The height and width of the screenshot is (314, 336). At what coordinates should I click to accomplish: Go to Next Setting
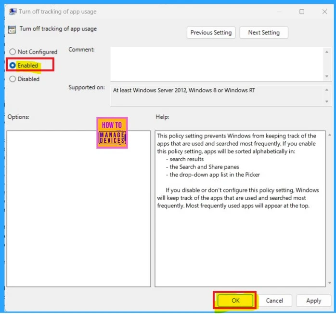pyautogui.click(x=264, y=33)
